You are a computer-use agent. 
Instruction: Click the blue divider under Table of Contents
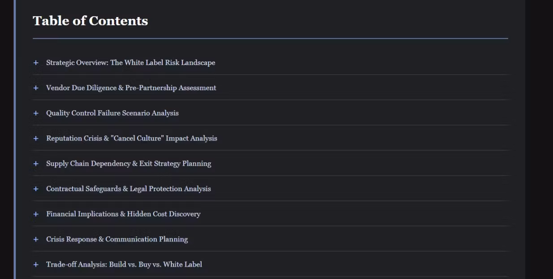coord(270,39)
